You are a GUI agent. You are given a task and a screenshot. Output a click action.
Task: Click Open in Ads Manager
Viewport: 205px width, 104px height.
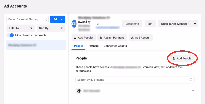point(175,24)
